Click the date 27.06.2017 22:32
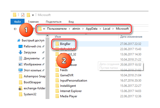160x108 pixels. pyautogui.click(x=131, y=44)
